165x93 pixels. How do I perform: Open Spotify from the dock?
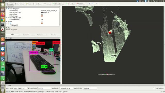[3, 68]
